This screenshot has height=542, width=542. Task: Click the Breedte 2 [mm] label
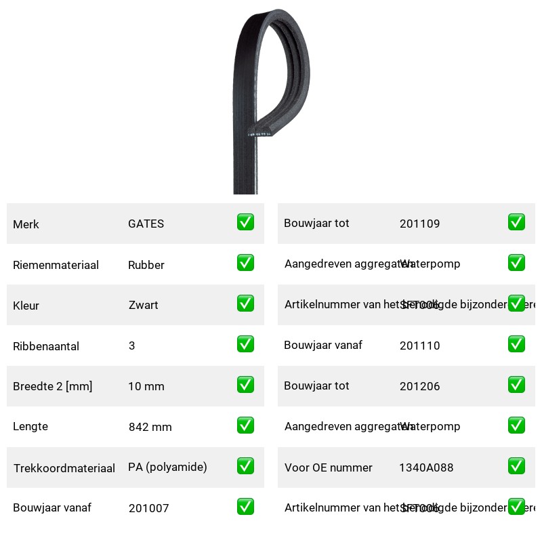[x=53, y=386]
